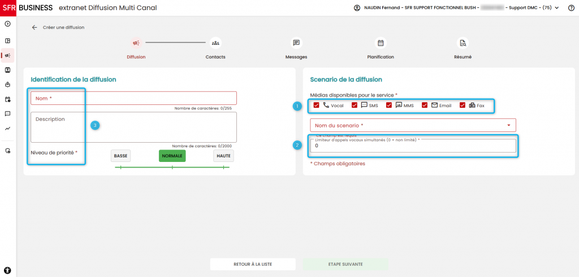579x277 pixels.
Task: Open the box package icon in sidebar
Action: tap(7, 85)
